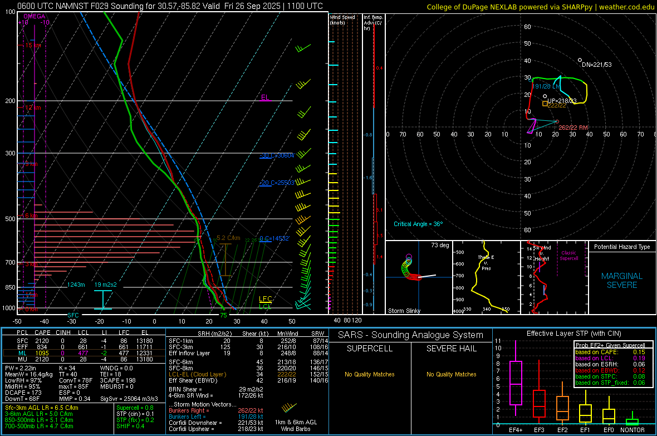Image resolution: width=657 pixels, height=436 pixels.
Task: Click SARS - Sounding Analogue System title
Action: point(410,335)
